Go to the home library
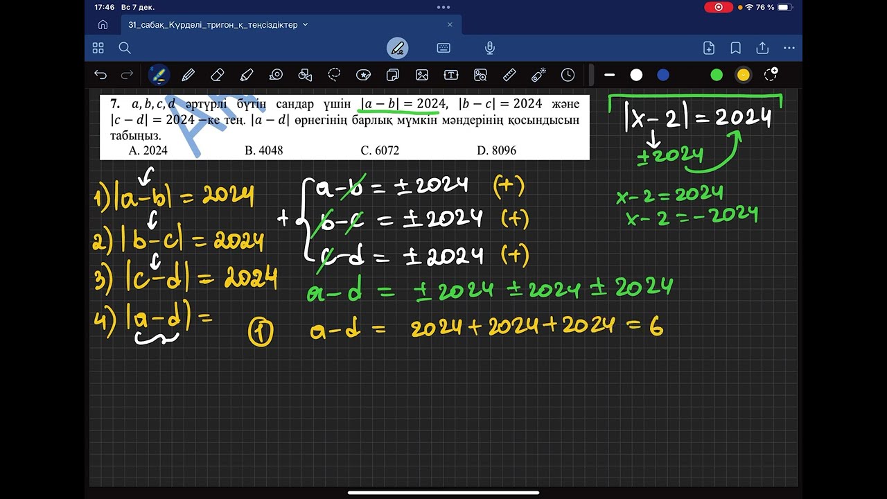 click(103, 24)
